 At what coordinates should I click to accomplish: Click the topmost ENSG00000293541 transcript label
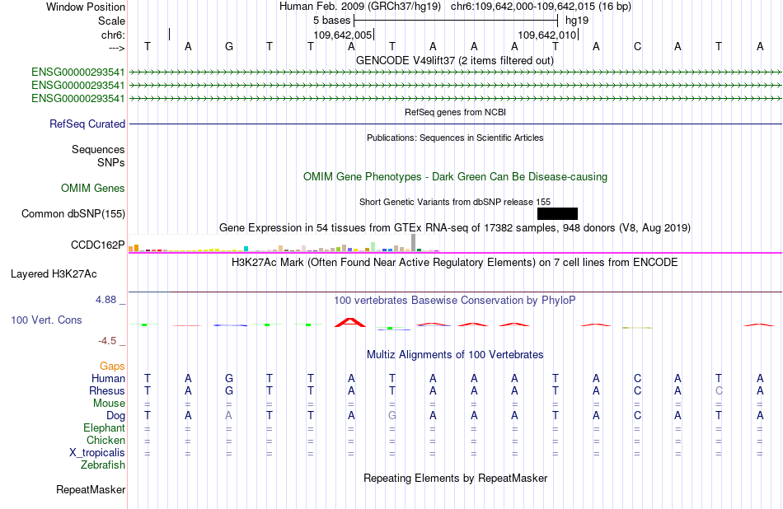78,72
